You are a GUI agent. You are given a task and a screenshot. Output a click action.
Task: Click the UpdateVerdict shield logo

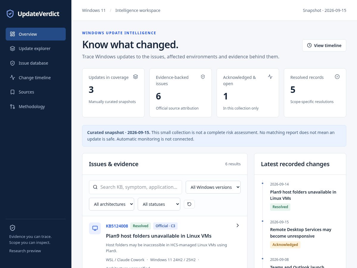[x=10, y=14]
